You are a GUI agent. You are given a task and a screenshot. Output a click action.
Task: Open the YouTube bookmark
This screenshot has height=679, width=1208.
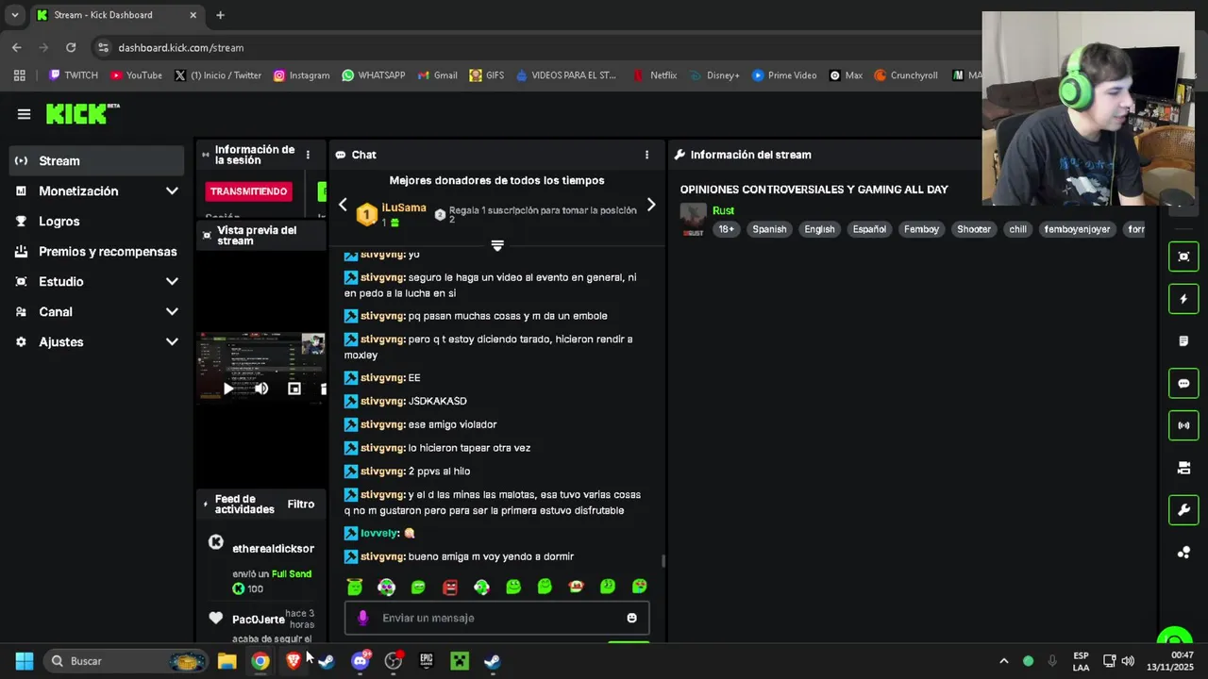tap(136, 75)
